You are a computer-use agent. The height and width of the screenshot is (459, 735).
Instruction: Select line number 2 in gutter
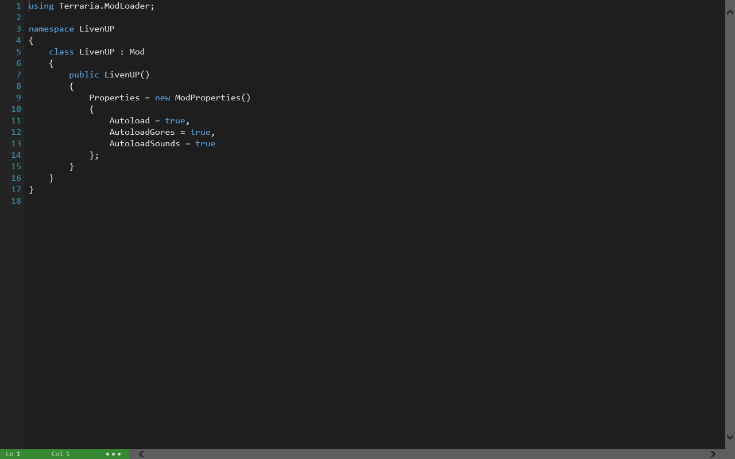click(18, 17)
